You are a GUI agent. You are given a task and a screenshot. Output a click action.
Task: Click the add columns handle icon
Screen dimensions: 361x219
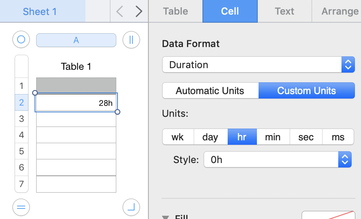(131, 40)
